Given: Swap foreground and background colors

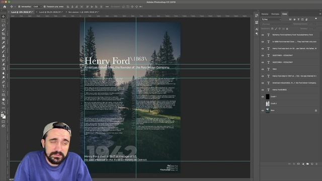Looking at the screenshot, I should coord(5,112).
